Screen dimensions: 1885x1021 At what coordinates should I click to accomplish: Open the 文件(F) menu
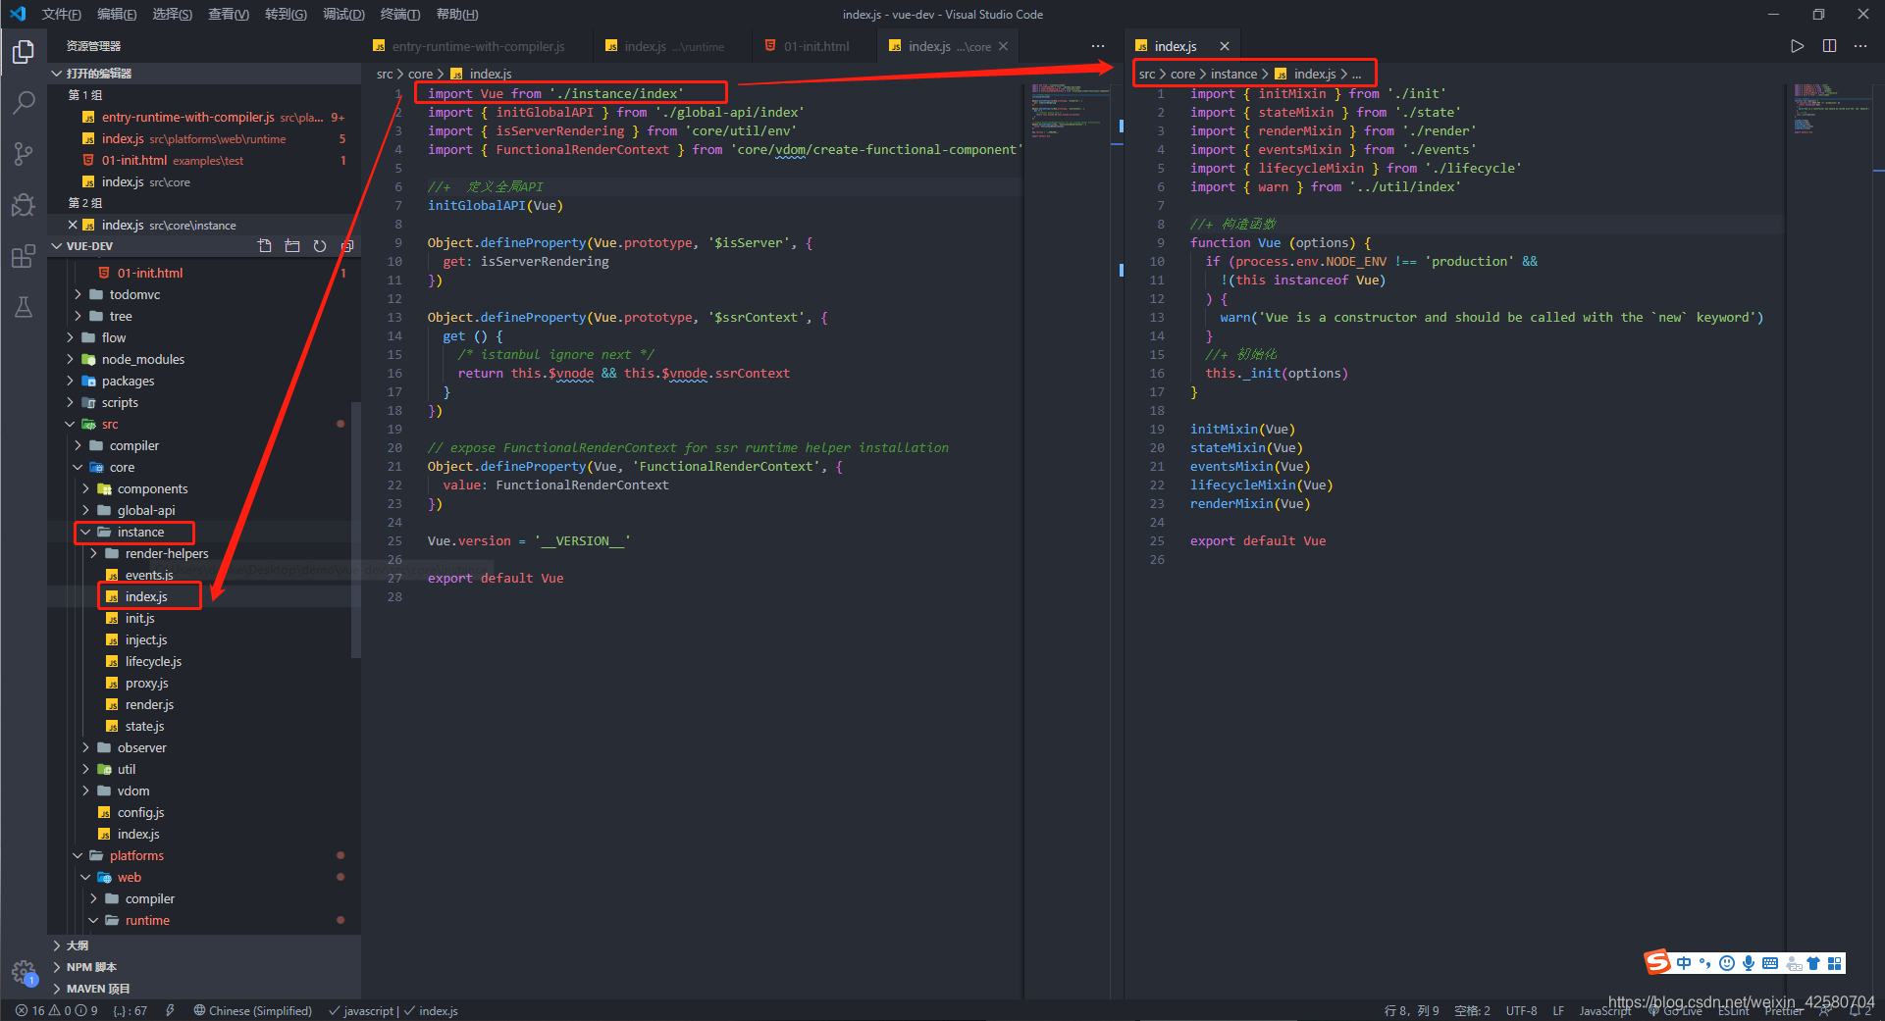tap(61, 14)
